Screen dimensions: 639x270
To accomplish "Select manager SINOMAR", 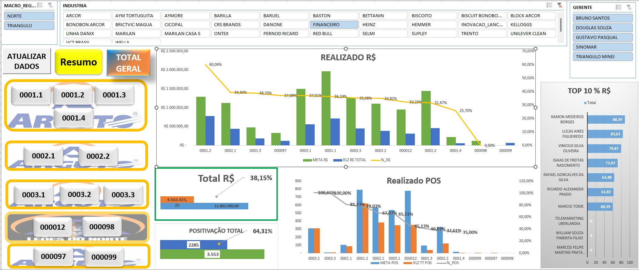I will pos(603,47).
